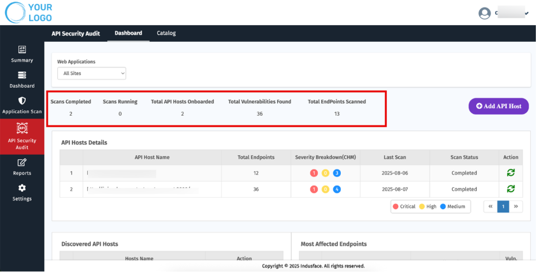Screen dimensions: 537x272
Task: Click the Discovered API Hosts heading
Action: [89, 244]
